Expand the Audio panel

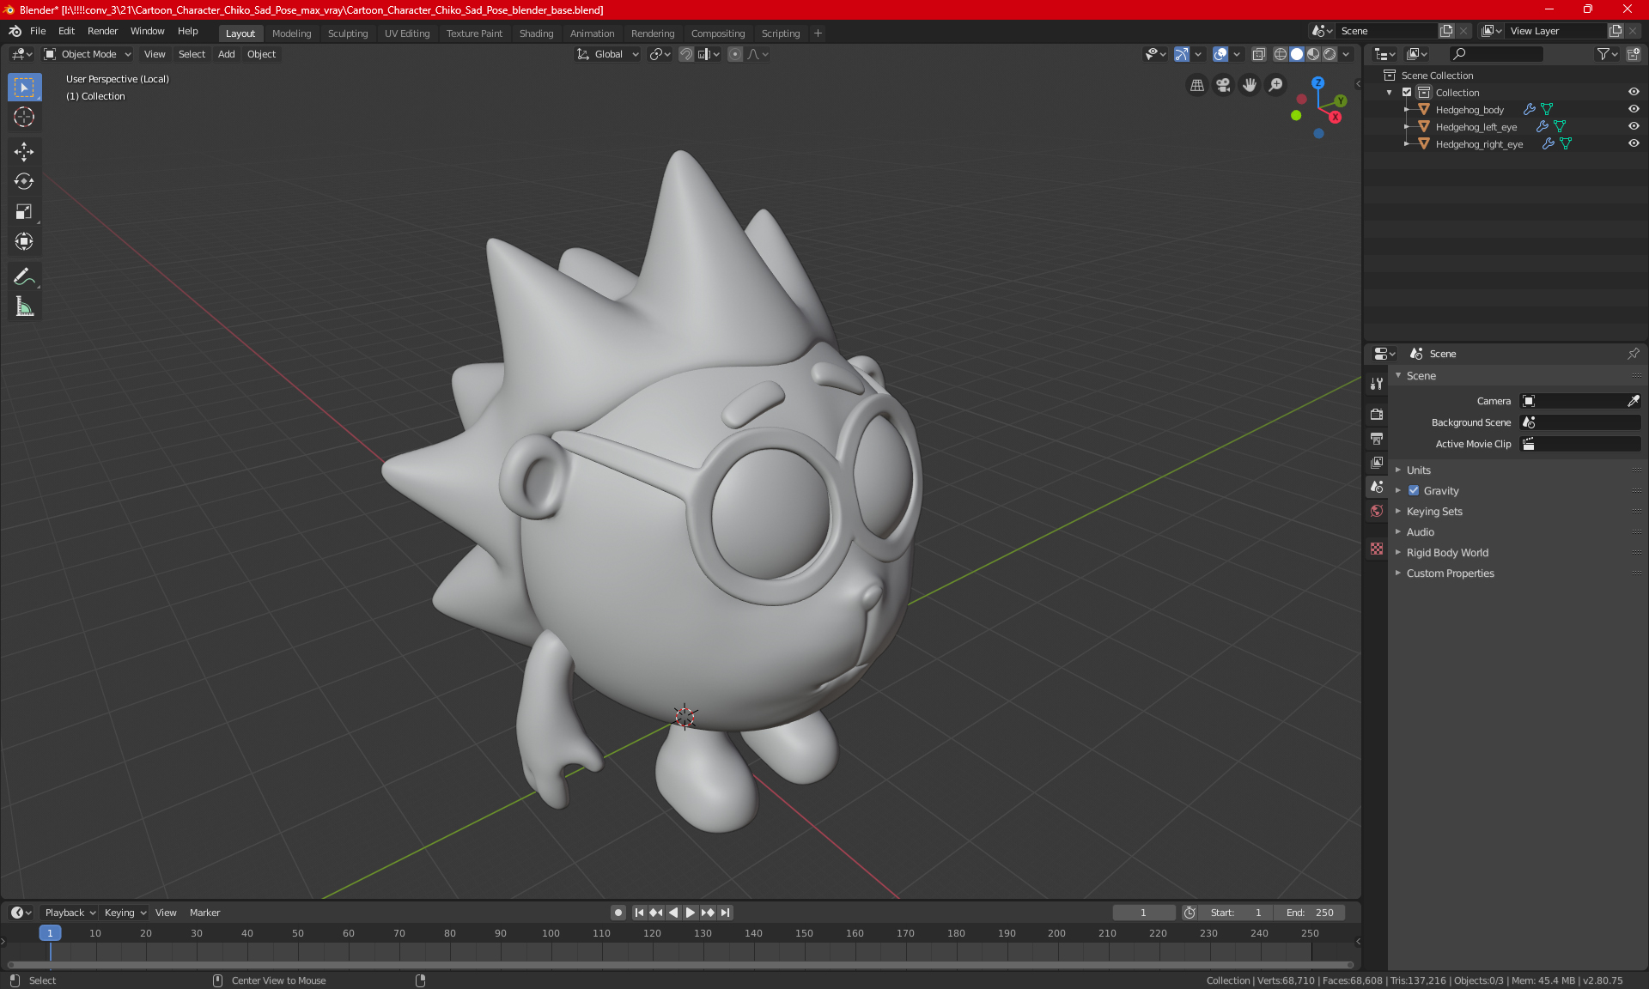(x=1420, y=532)
